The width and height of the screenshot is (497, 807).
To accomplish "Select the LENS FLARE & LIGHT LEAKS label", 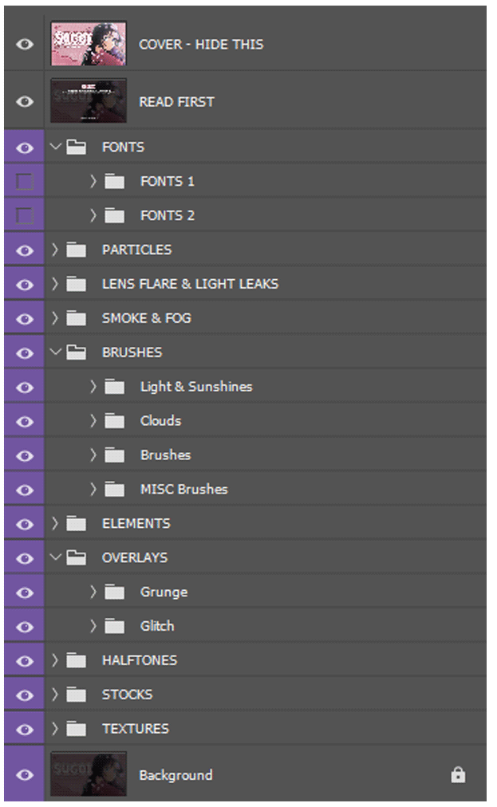I will [x=190, y=284].
